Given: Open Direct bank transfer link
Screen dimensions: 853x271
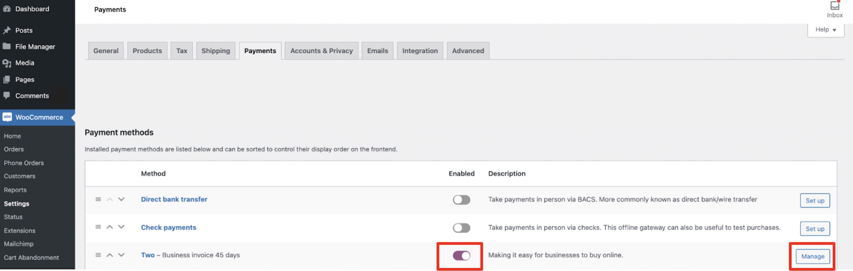Looking at the screenshot, I should coord(174,199).
